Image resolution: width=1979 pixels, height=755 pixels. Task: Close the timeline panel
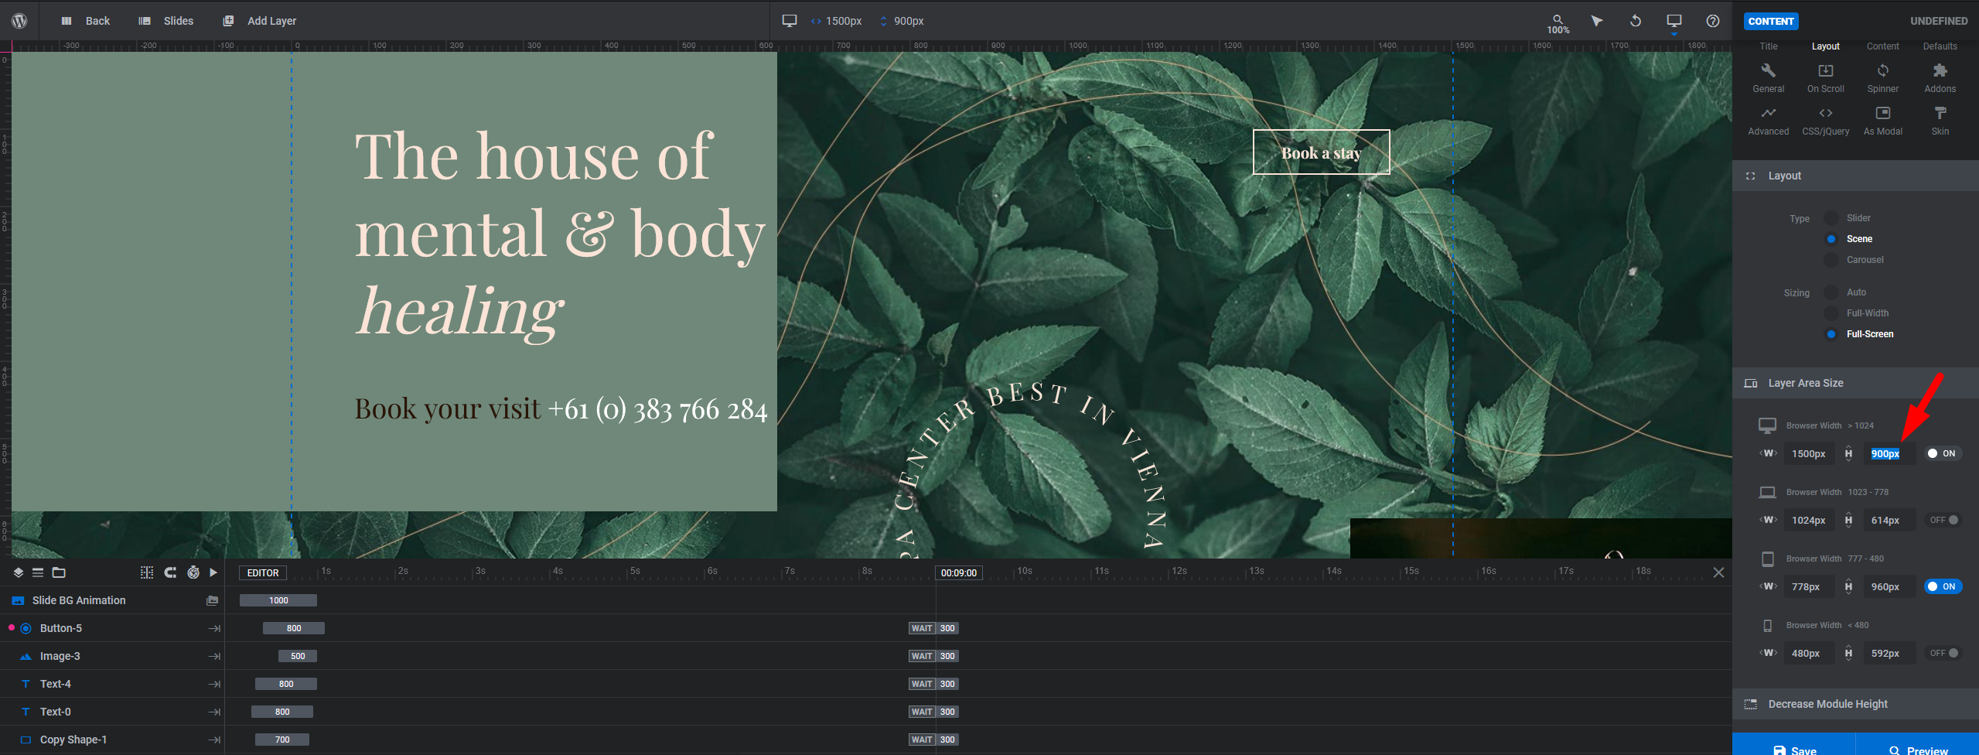[x=1718, y=572]
